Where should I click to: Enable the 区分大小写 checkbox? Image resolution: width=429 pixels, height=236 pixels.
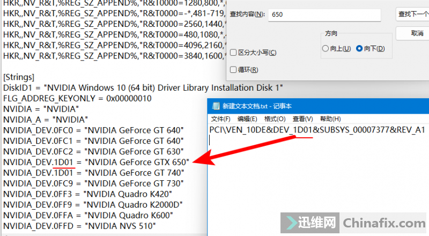click(233, 53)
